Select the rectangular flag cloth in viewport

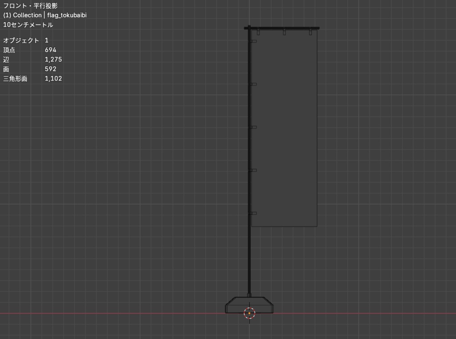[x=284, y=128]
